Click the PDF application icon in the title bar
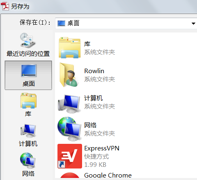Image resolution: width=197 pixels, height=180 pixels. [x=5, y=6]
